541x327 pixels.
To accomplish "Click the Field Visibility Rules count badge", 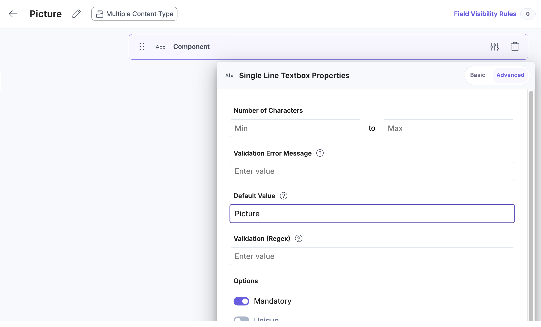I will point(528,14).
